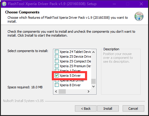Select the Xperia Z5 Device Driver checkbox
Screen dimensions: 149x116
tap(57, 57)
